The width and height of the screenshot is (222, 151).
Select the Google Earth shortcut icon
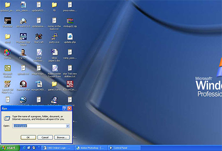pos(23,100)
